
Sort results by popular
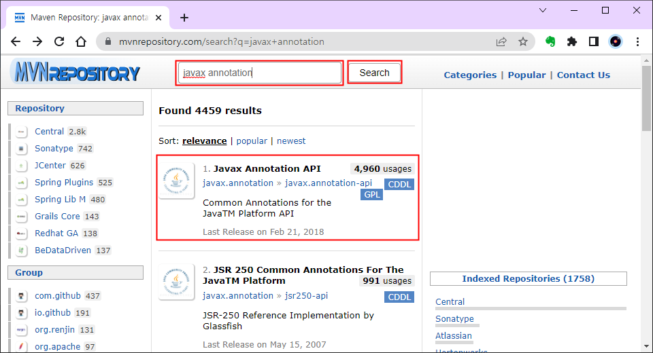(252, 141)
